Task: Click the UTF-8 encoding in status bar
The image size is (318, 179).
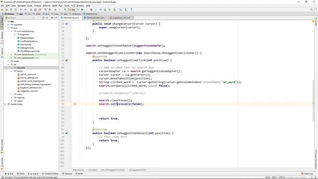Action: point(282,177)
